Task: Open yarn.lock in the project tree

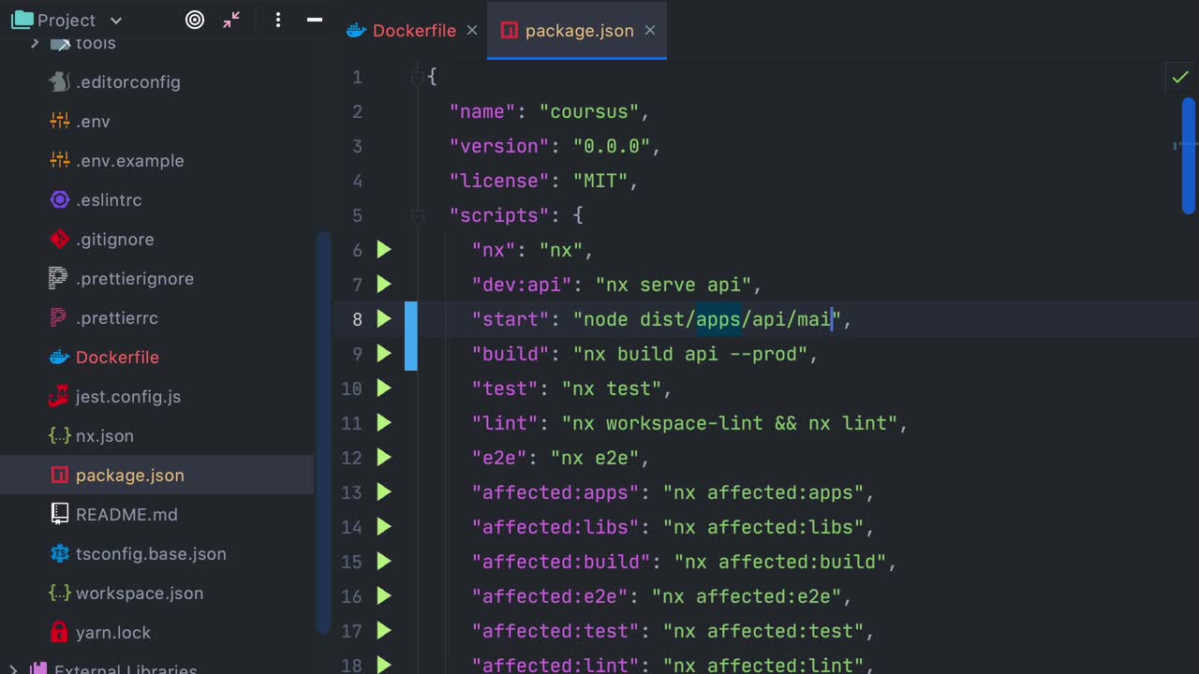Action: coord(112,633)
